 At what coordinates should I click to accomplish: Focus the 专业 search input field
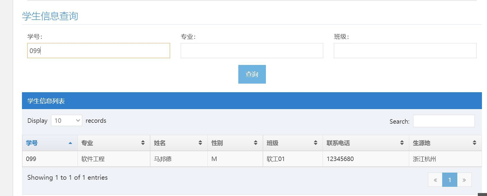pos(252,50)
